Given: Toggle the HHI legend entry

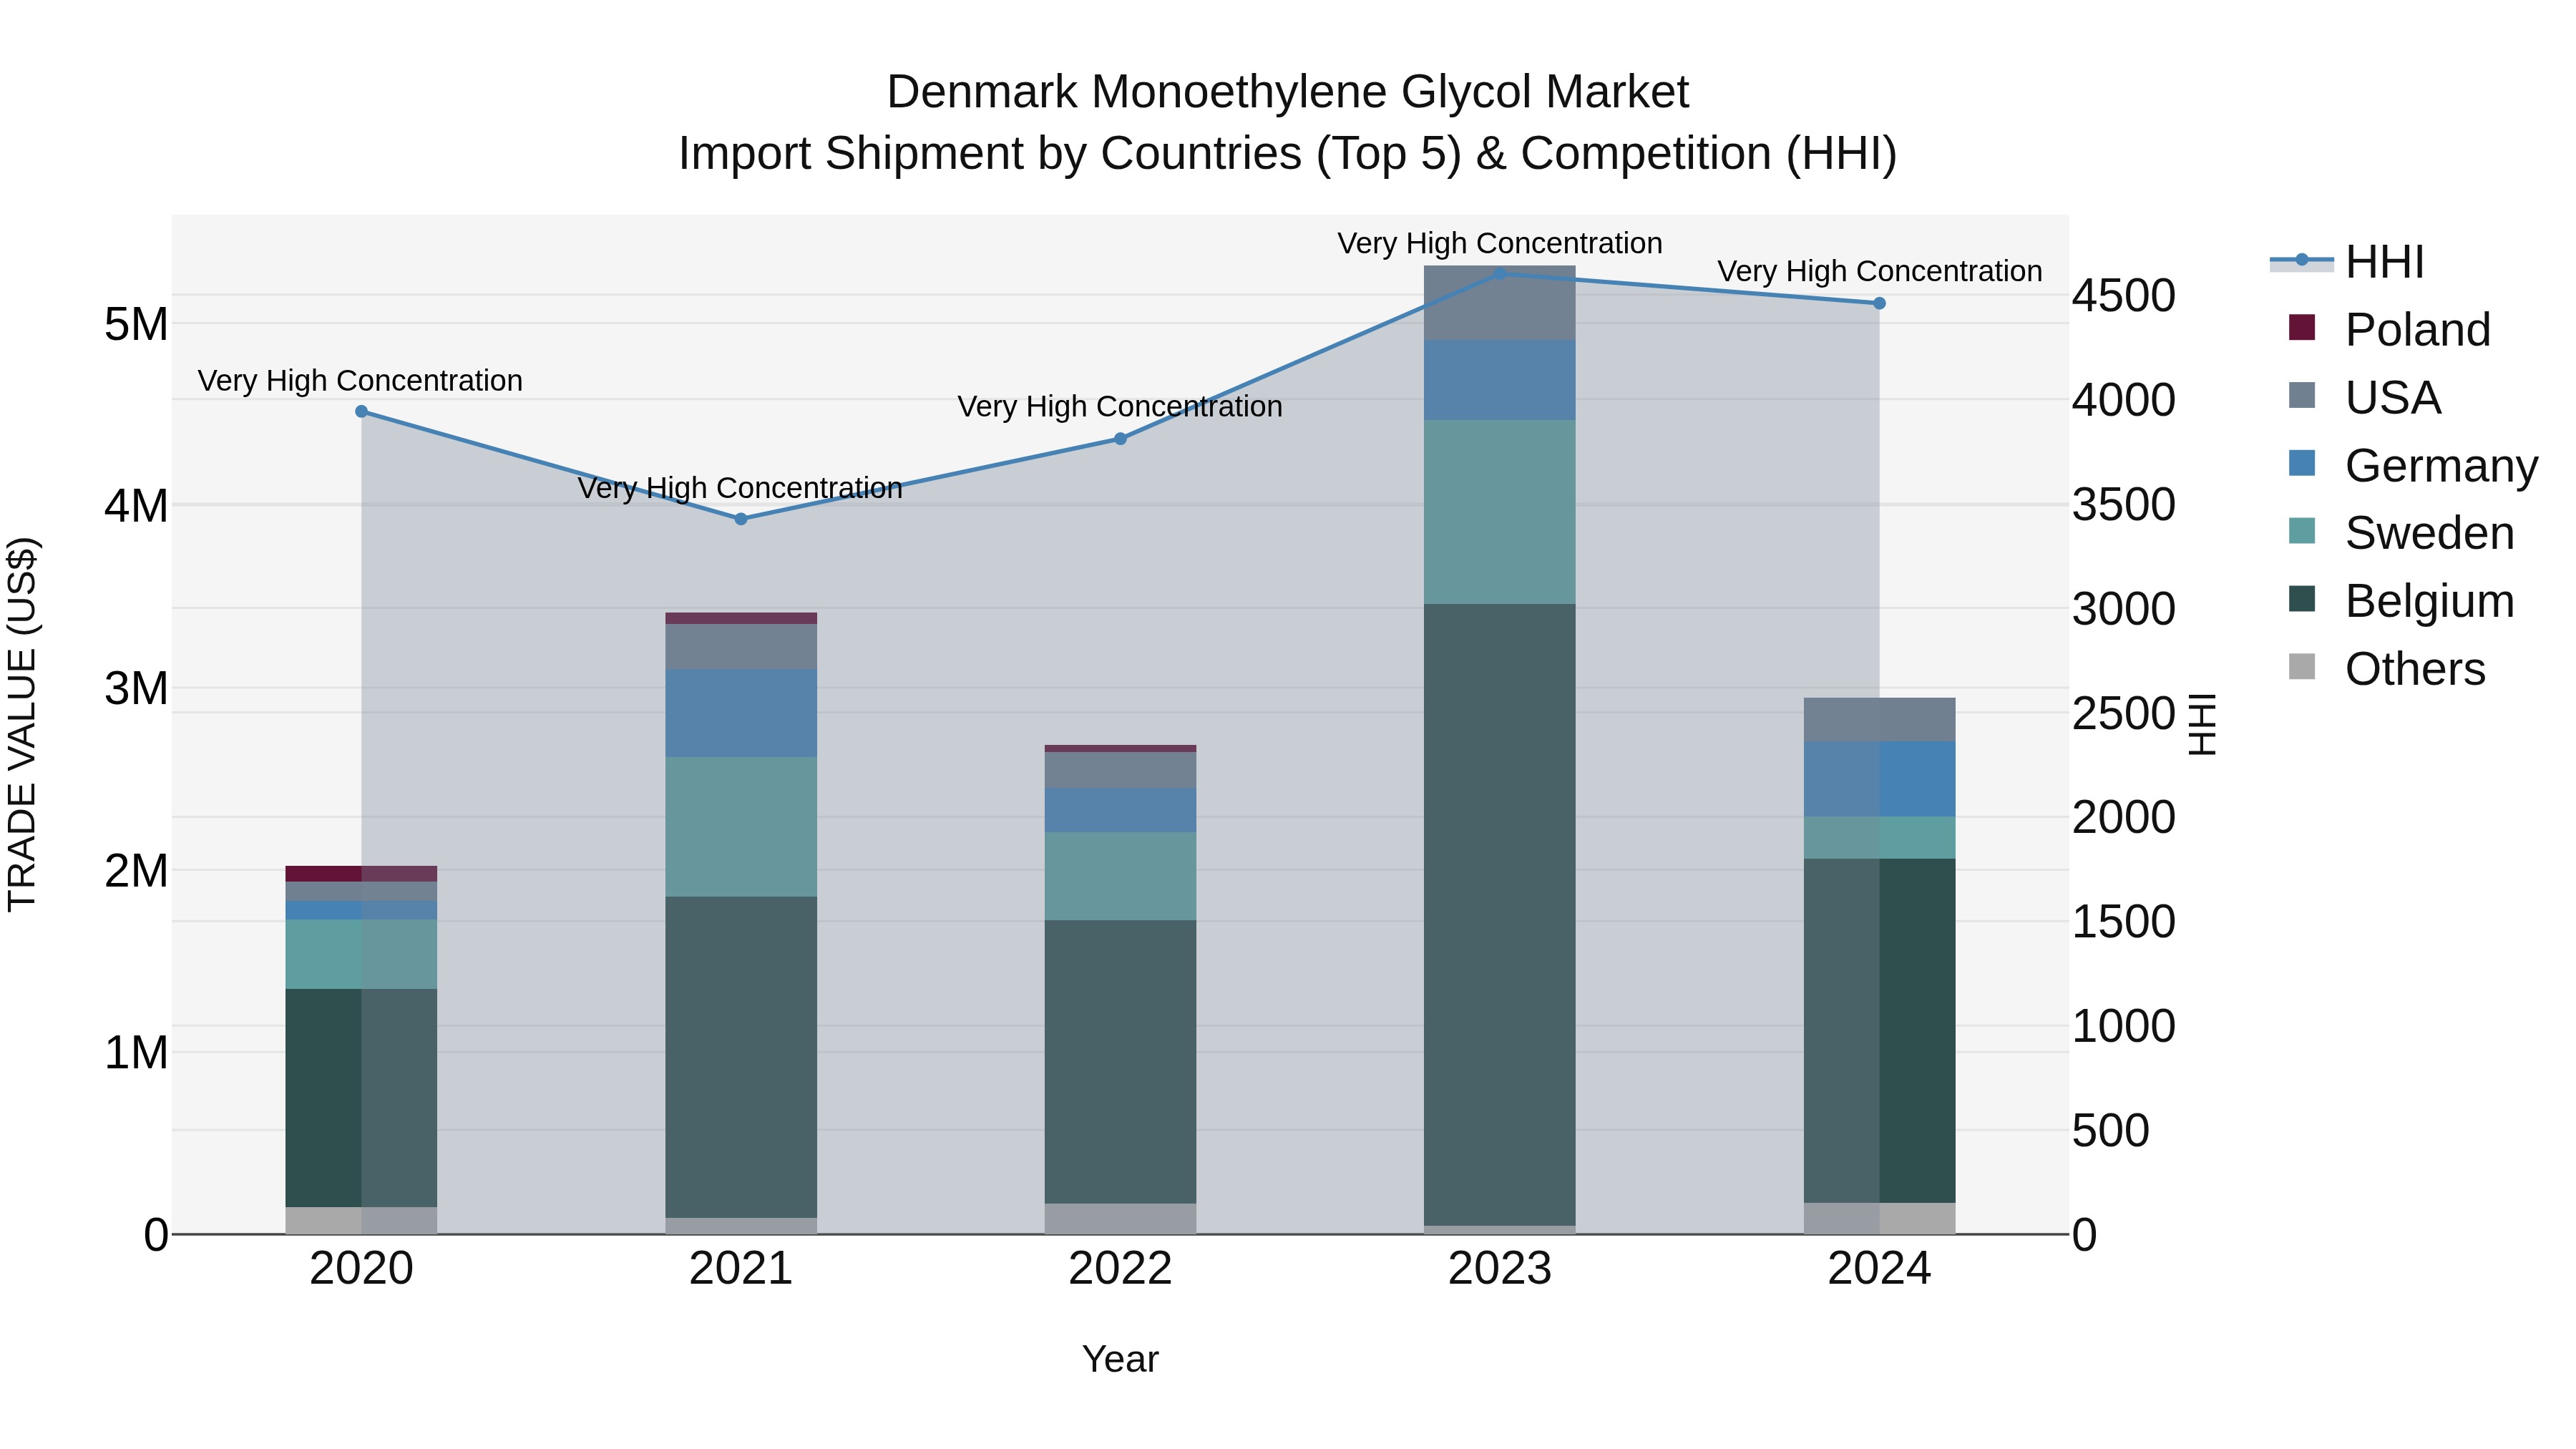Looking at the screenshot, I should 2347,262.
